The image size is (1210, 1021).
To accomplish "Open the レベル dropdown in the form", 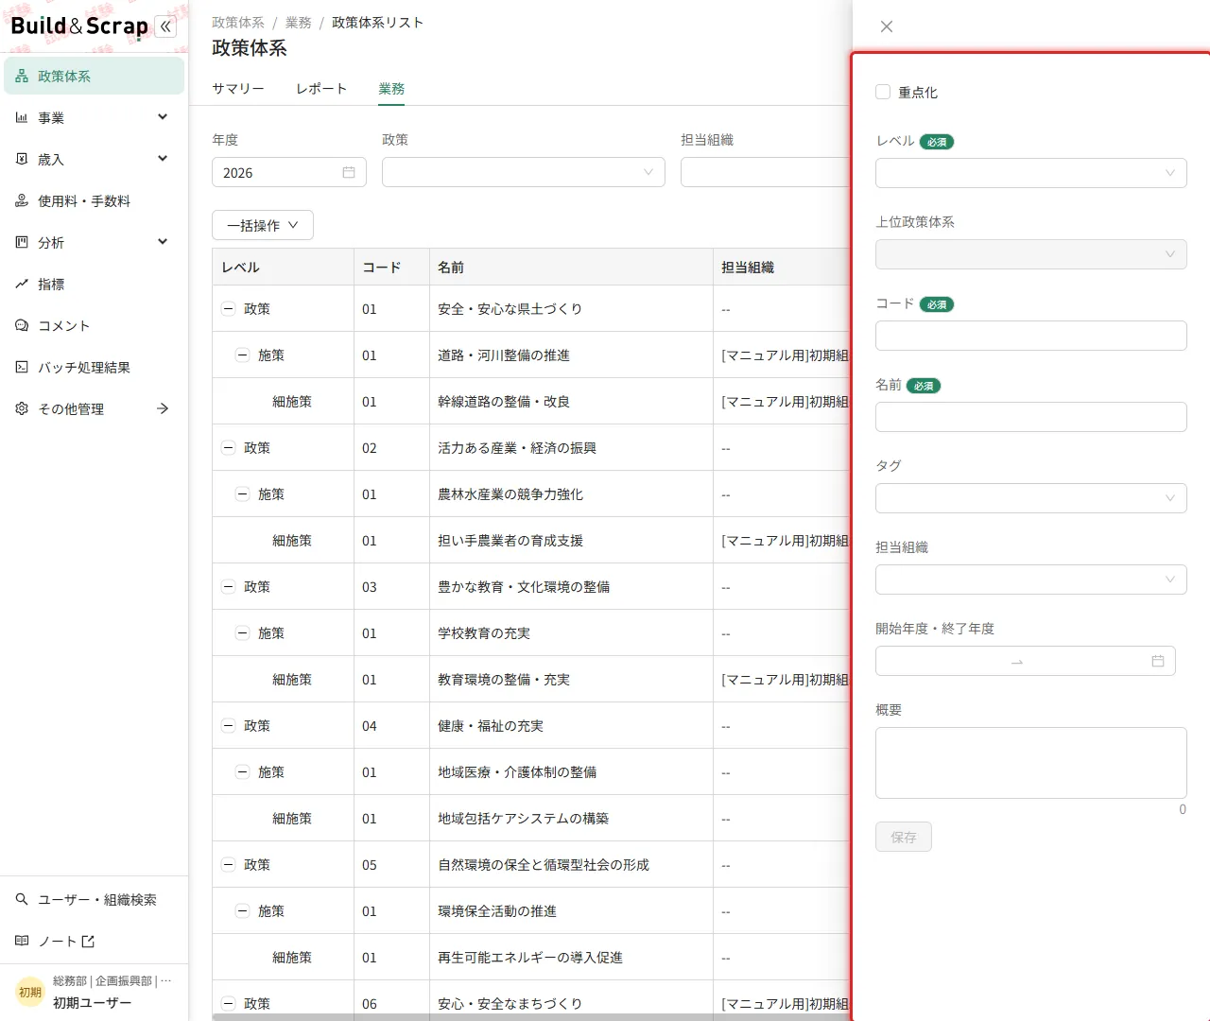I will (1031, 173).
